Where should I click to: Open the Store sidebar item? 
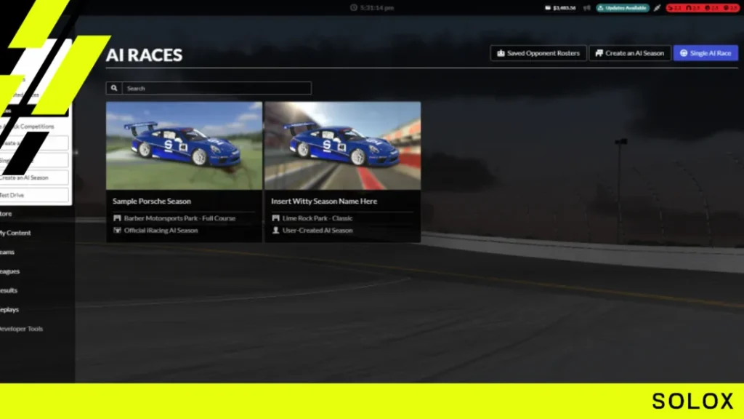[x=6, y=214]
